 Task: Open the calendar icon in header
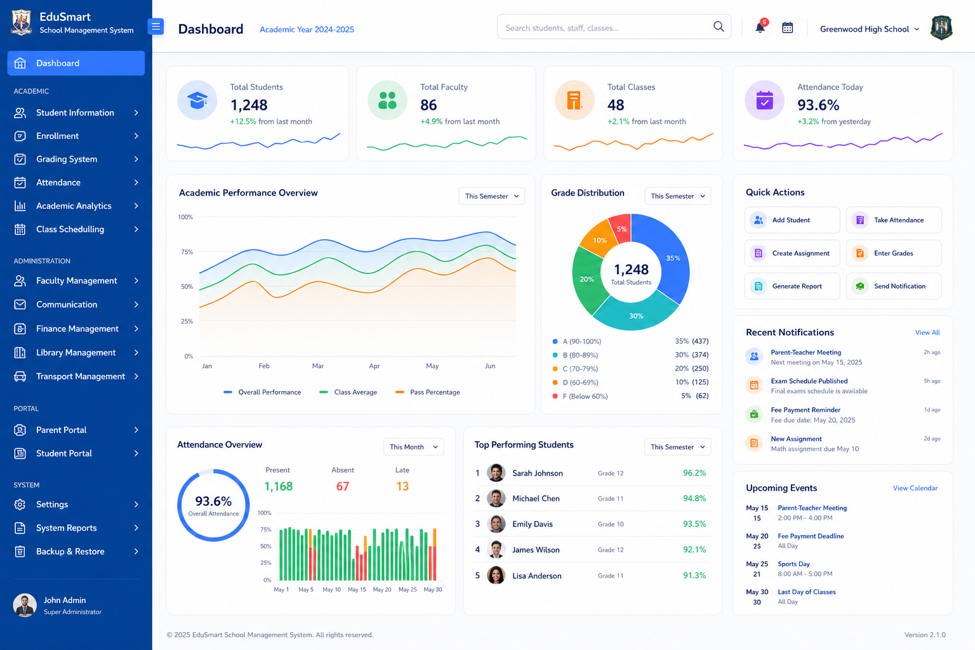click(x=787, y=28)
